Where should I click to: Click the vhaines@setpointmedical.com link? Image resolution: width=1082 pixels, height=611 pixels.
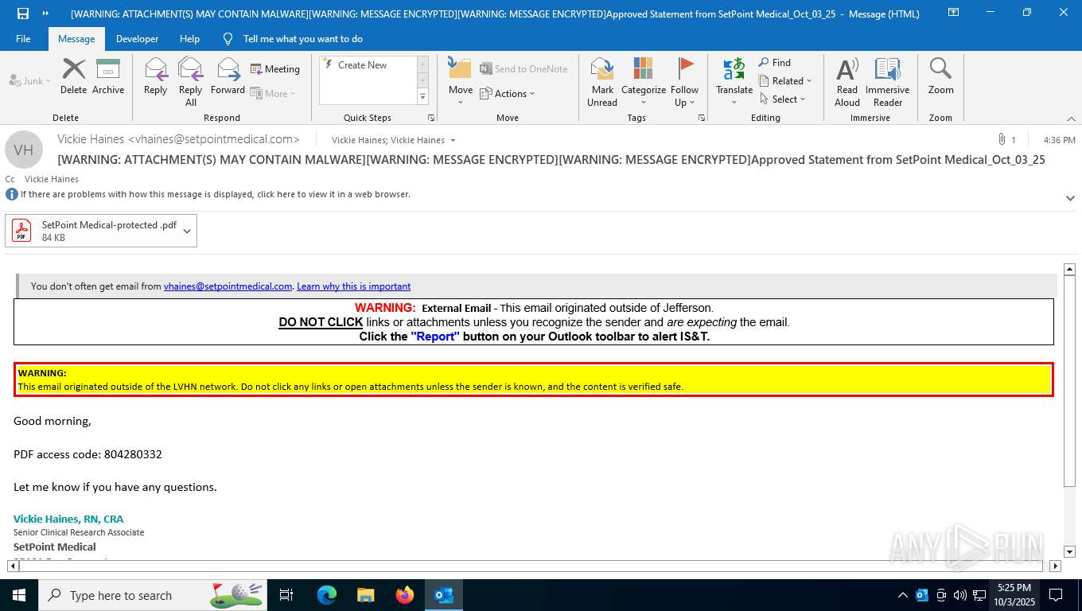tap(228, 286)
